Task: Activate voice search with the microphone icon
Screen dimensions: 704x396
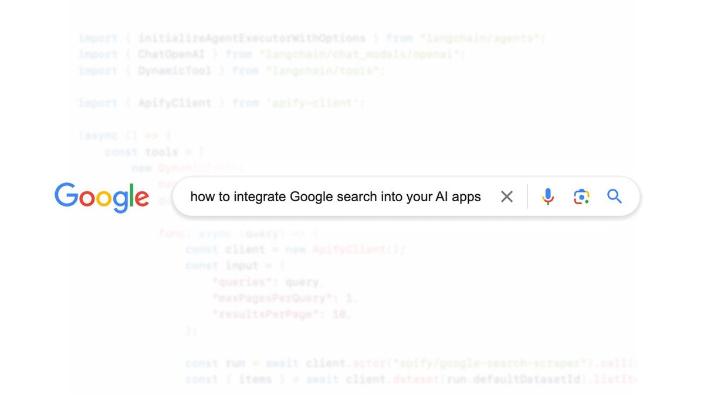Action: tap(547, 197)
